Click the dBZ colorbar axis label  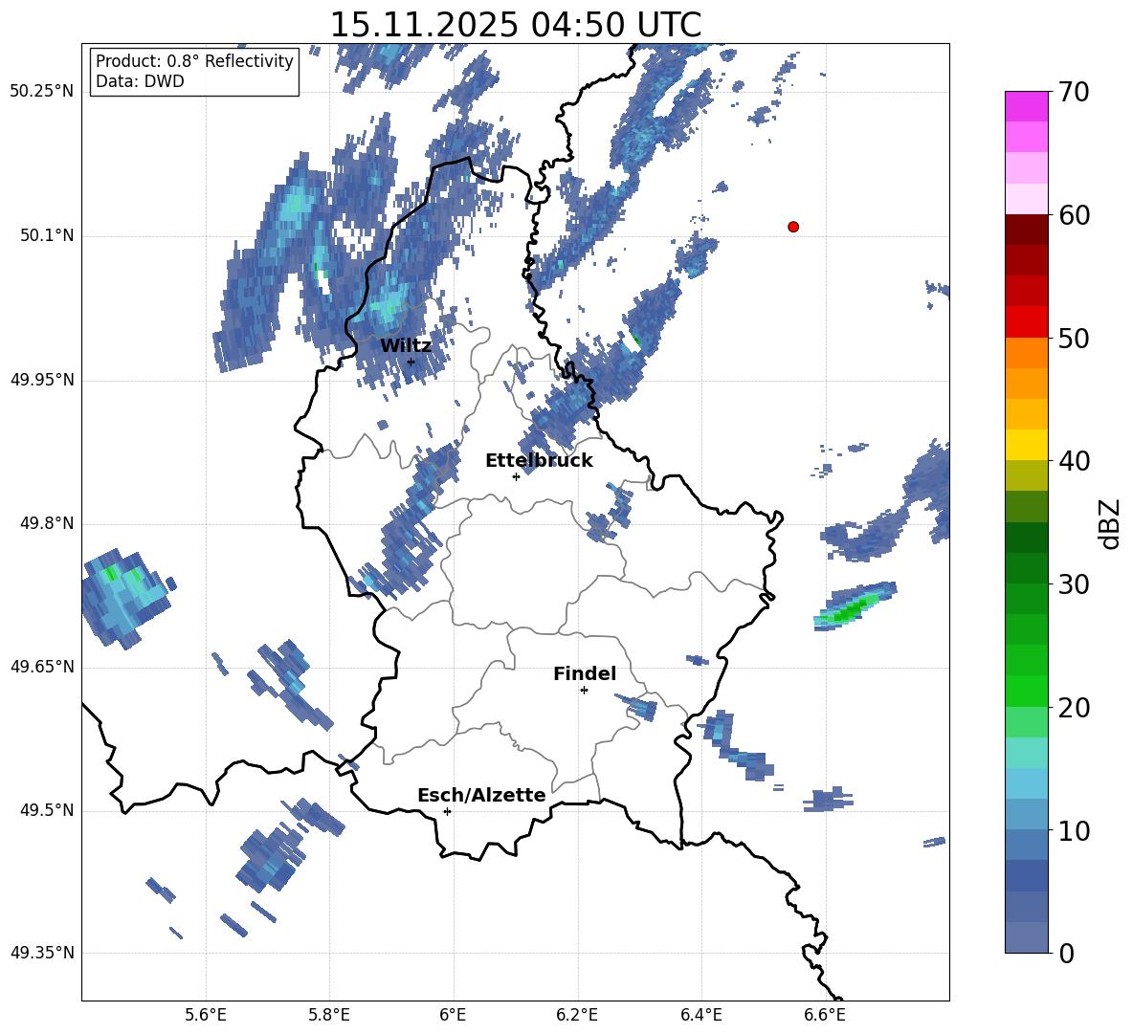click(x=1109, y=523)
